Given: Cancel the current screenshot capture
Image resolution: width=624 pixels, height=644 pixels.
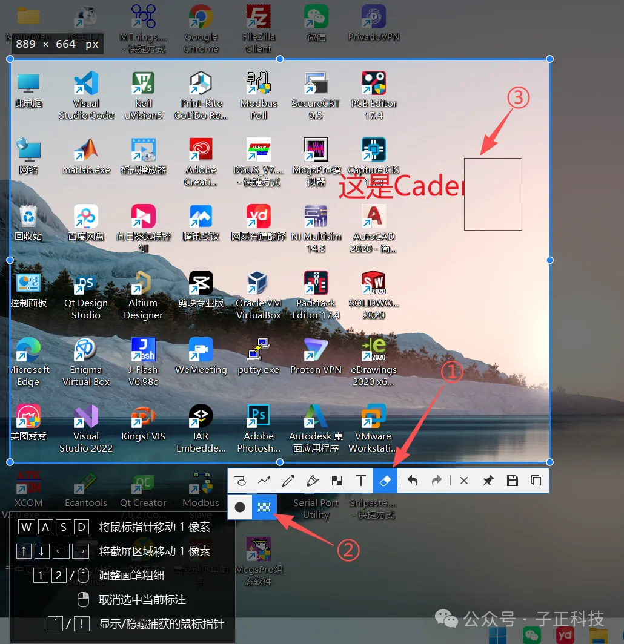Looking at the screenshot, I should [x=463, y=480].
